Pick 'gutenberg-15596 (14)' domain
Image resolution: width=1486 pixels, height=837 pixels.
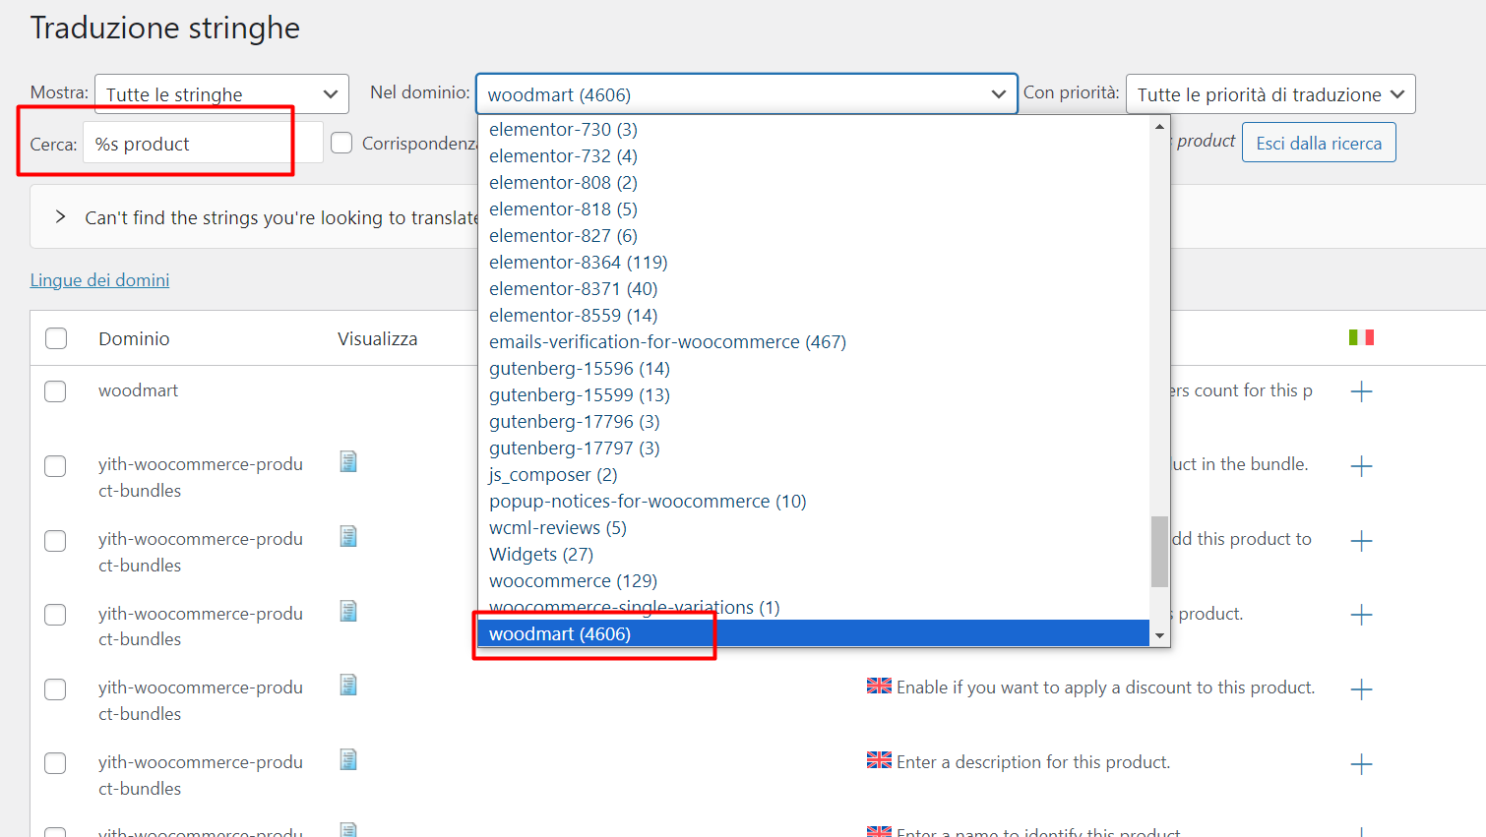pos(814,369)
